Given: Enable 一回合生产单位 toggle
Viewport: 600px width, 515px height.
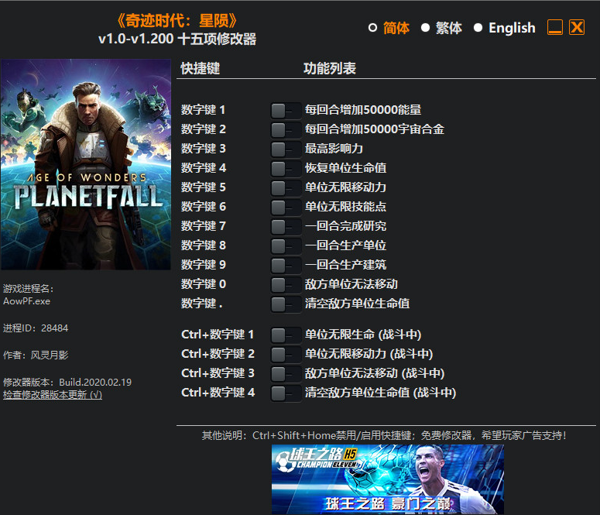Looking at the screenshot, I should point(286,246).
